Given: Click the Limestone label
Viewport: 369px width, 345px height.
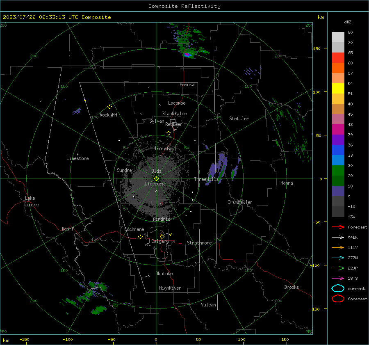Looking at the screenshot, I should coord(77,158).
